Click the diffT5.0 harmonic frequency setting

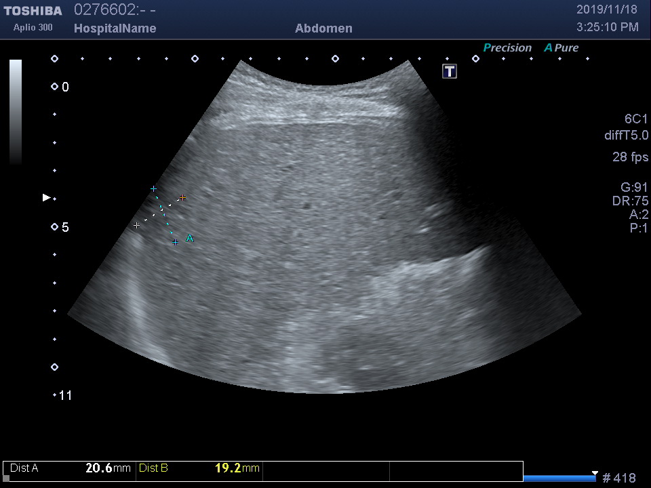(x=626, y=136)
